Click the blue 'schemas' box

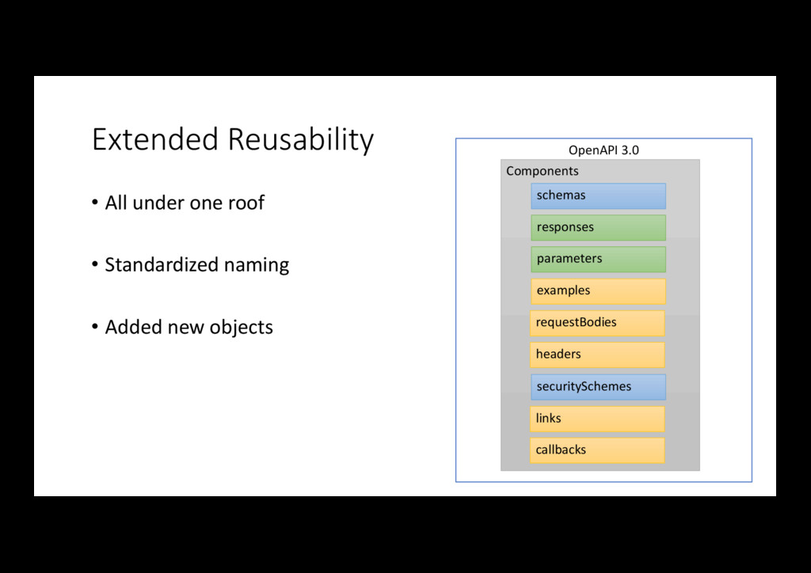coord(599,195)
